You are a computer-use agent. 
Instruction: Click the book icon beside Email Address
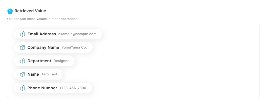(x=22, y=34)
